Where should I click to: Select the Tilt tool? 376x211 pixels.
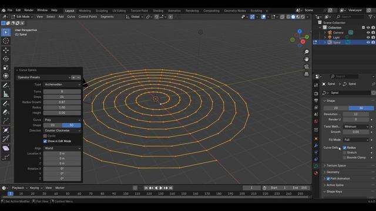6,138
